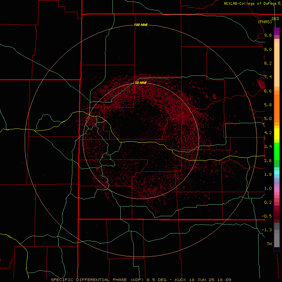The width and height of the screenshot is (282, 282).
Task: Pick the peach section of the color bar
Action: click(277, 63)
